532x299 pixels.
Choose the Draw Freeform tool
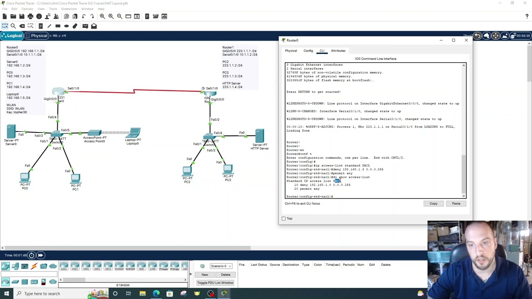click(75, 26)
